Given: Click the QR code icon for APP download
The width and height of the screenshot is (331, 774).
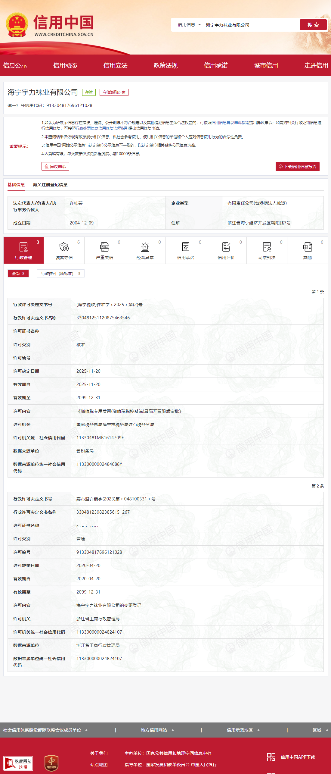Looking at the screenshot, I should (x=271, y=757).
